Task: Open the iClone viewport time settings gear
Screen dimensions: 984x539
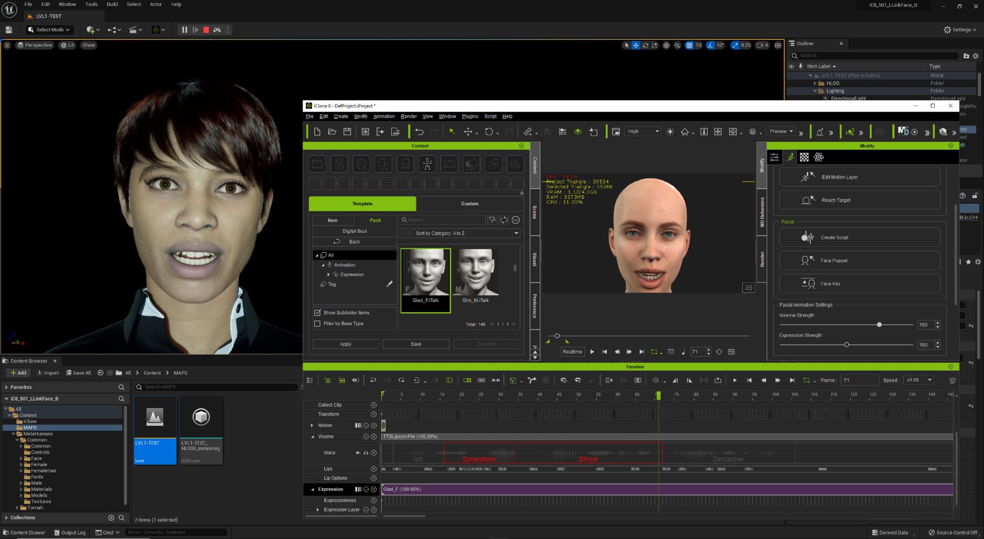Action: pos(719,352)
